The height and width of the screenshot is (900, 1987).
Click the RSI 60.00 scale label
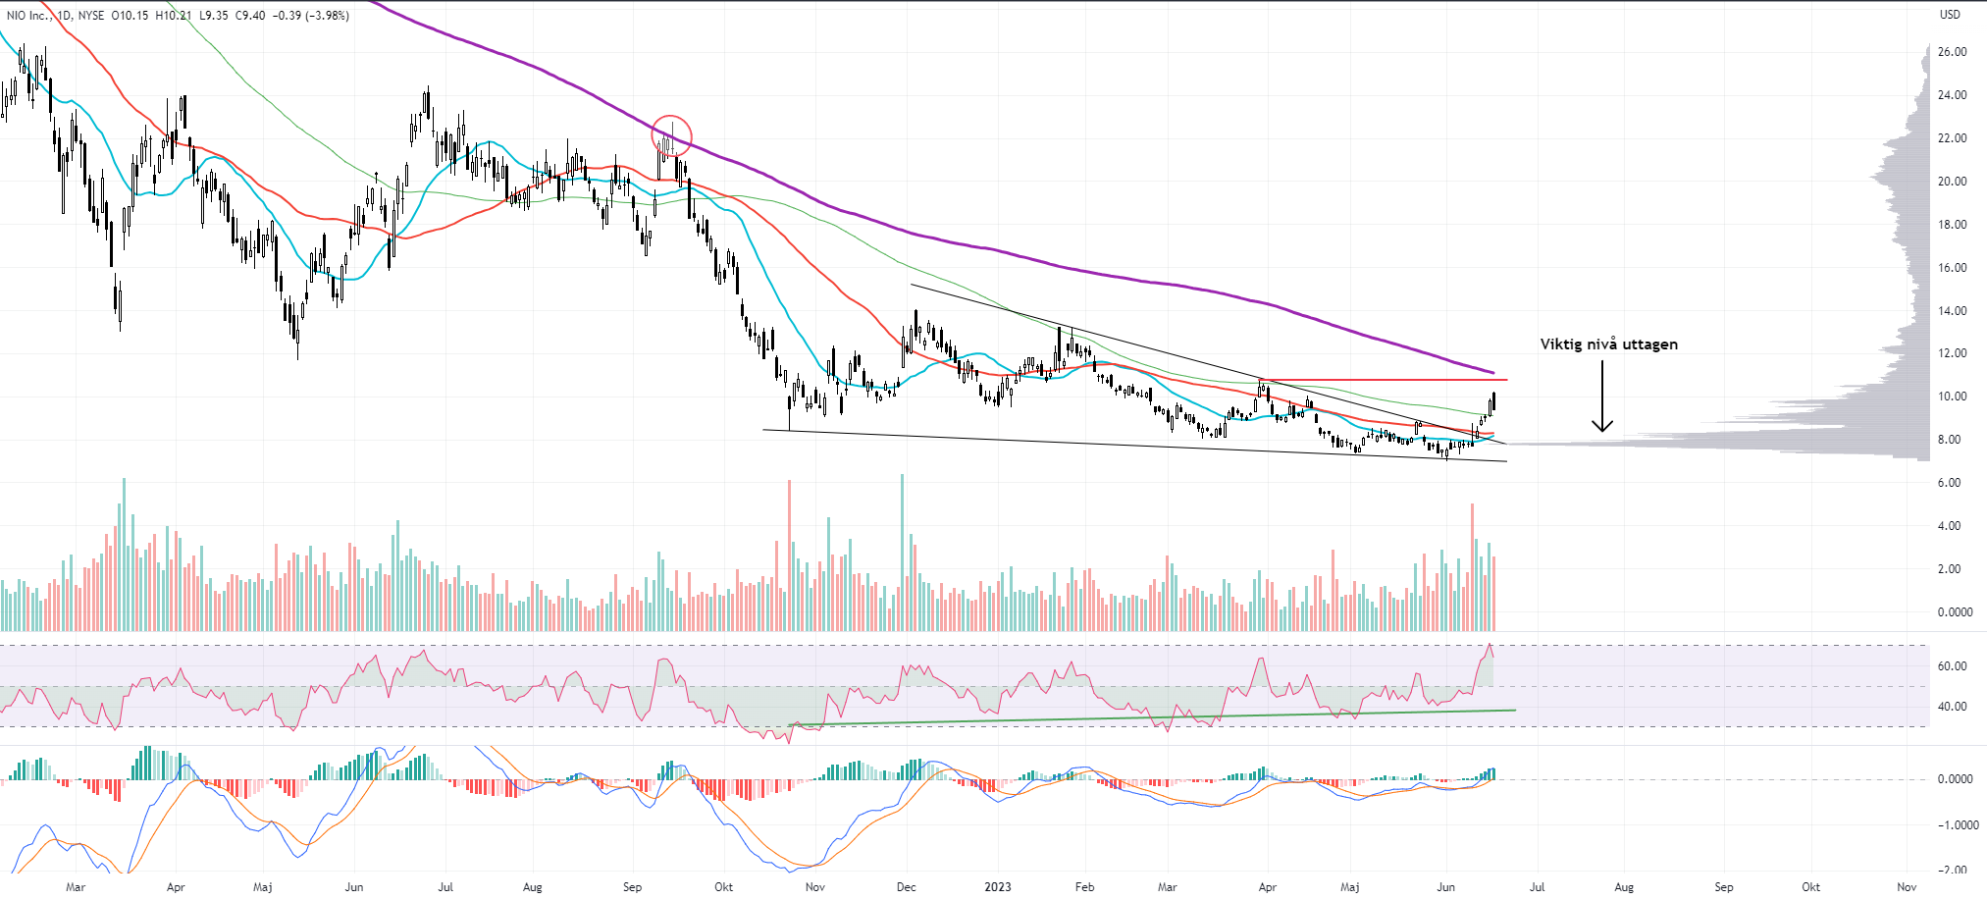click(1952, 666)
